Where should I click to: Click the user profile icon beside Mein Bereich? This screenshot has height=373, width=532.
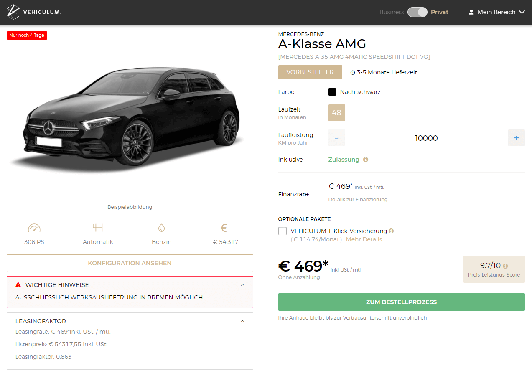[x=472, y=12]
